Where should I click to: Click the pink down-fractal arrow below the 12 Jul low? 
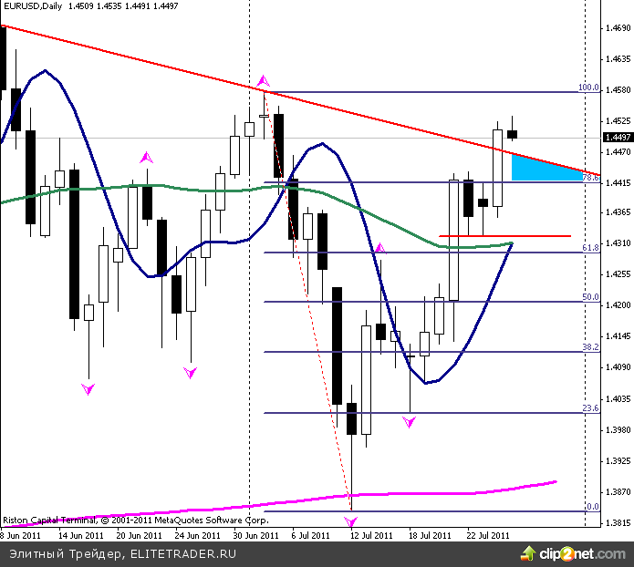pyautogui.click(x=351, y=521)
